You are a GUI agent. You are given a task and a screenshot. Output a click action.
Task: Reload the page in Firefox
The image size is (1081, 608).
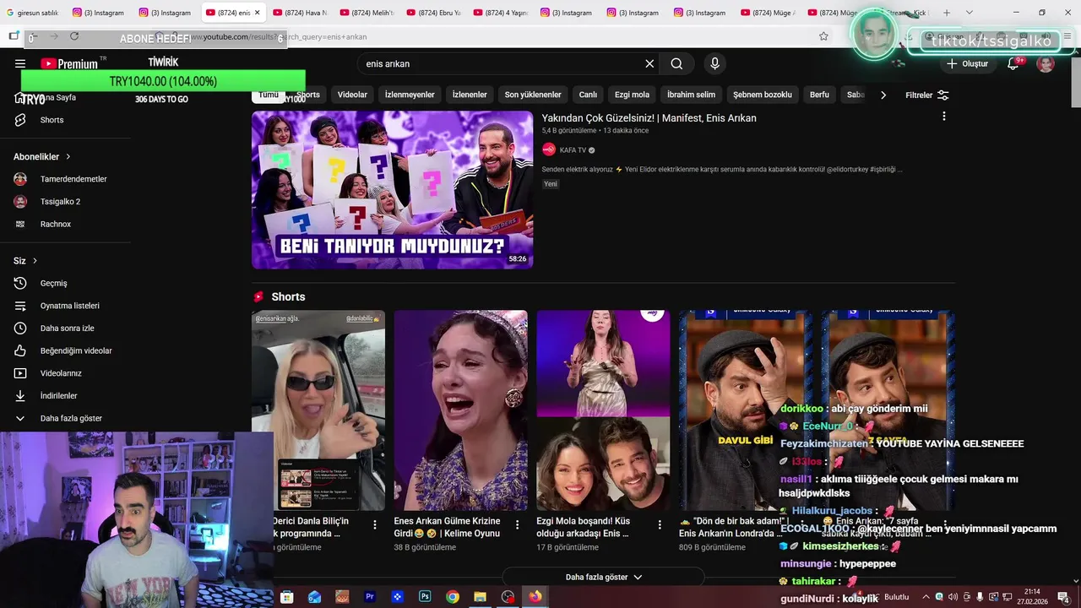point(74,36)
